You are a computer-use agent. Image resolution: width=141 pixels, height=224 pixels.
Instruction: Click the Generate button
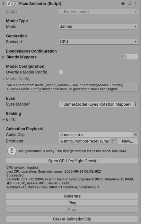click(72, 196)
